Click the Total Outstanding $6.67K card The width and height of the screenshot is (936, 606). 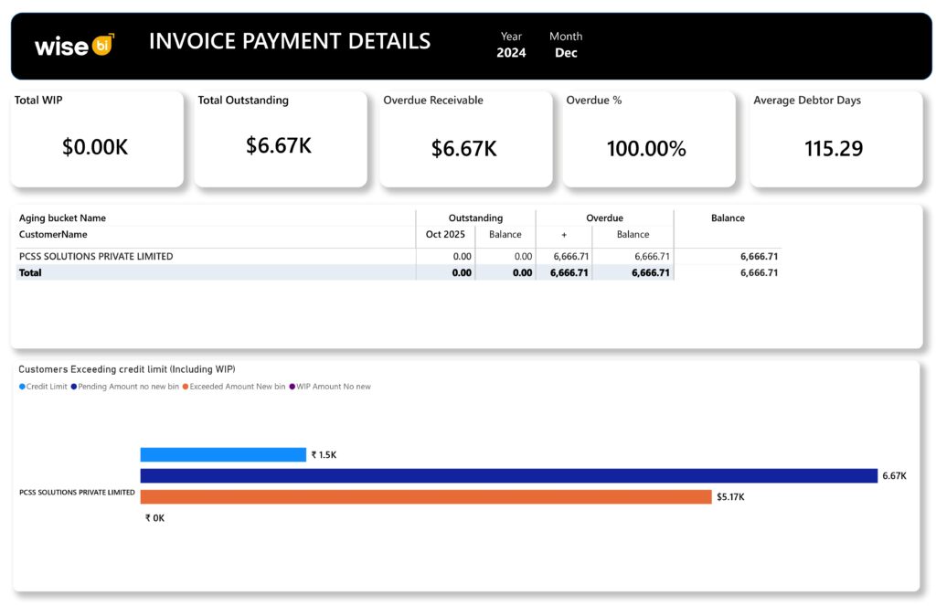[x=279, y=139]
